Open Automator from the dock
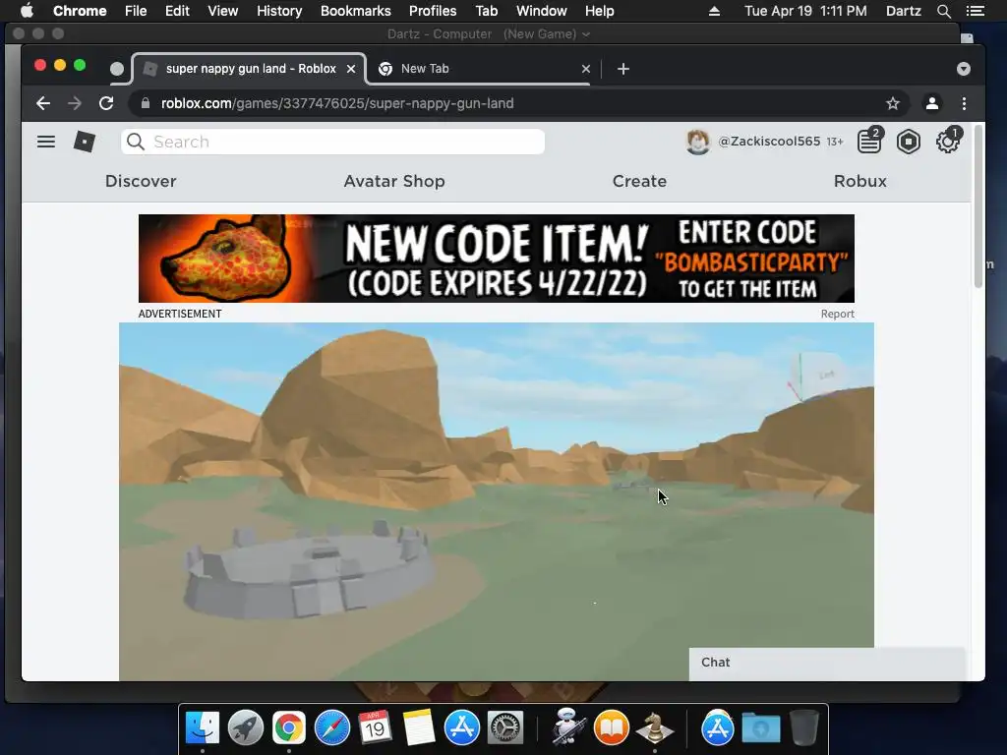This screenshot has height=755, width=1007. coord(568,726)
